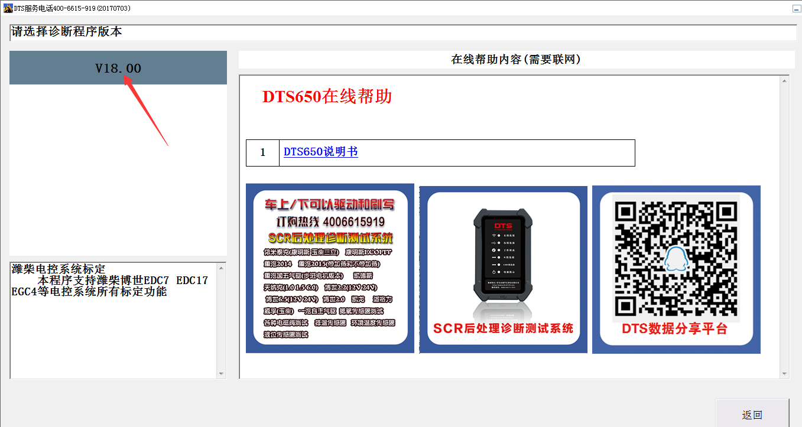
Task: Click the 在线帮助内容(需要联网) header
Action: pos(517,59)
